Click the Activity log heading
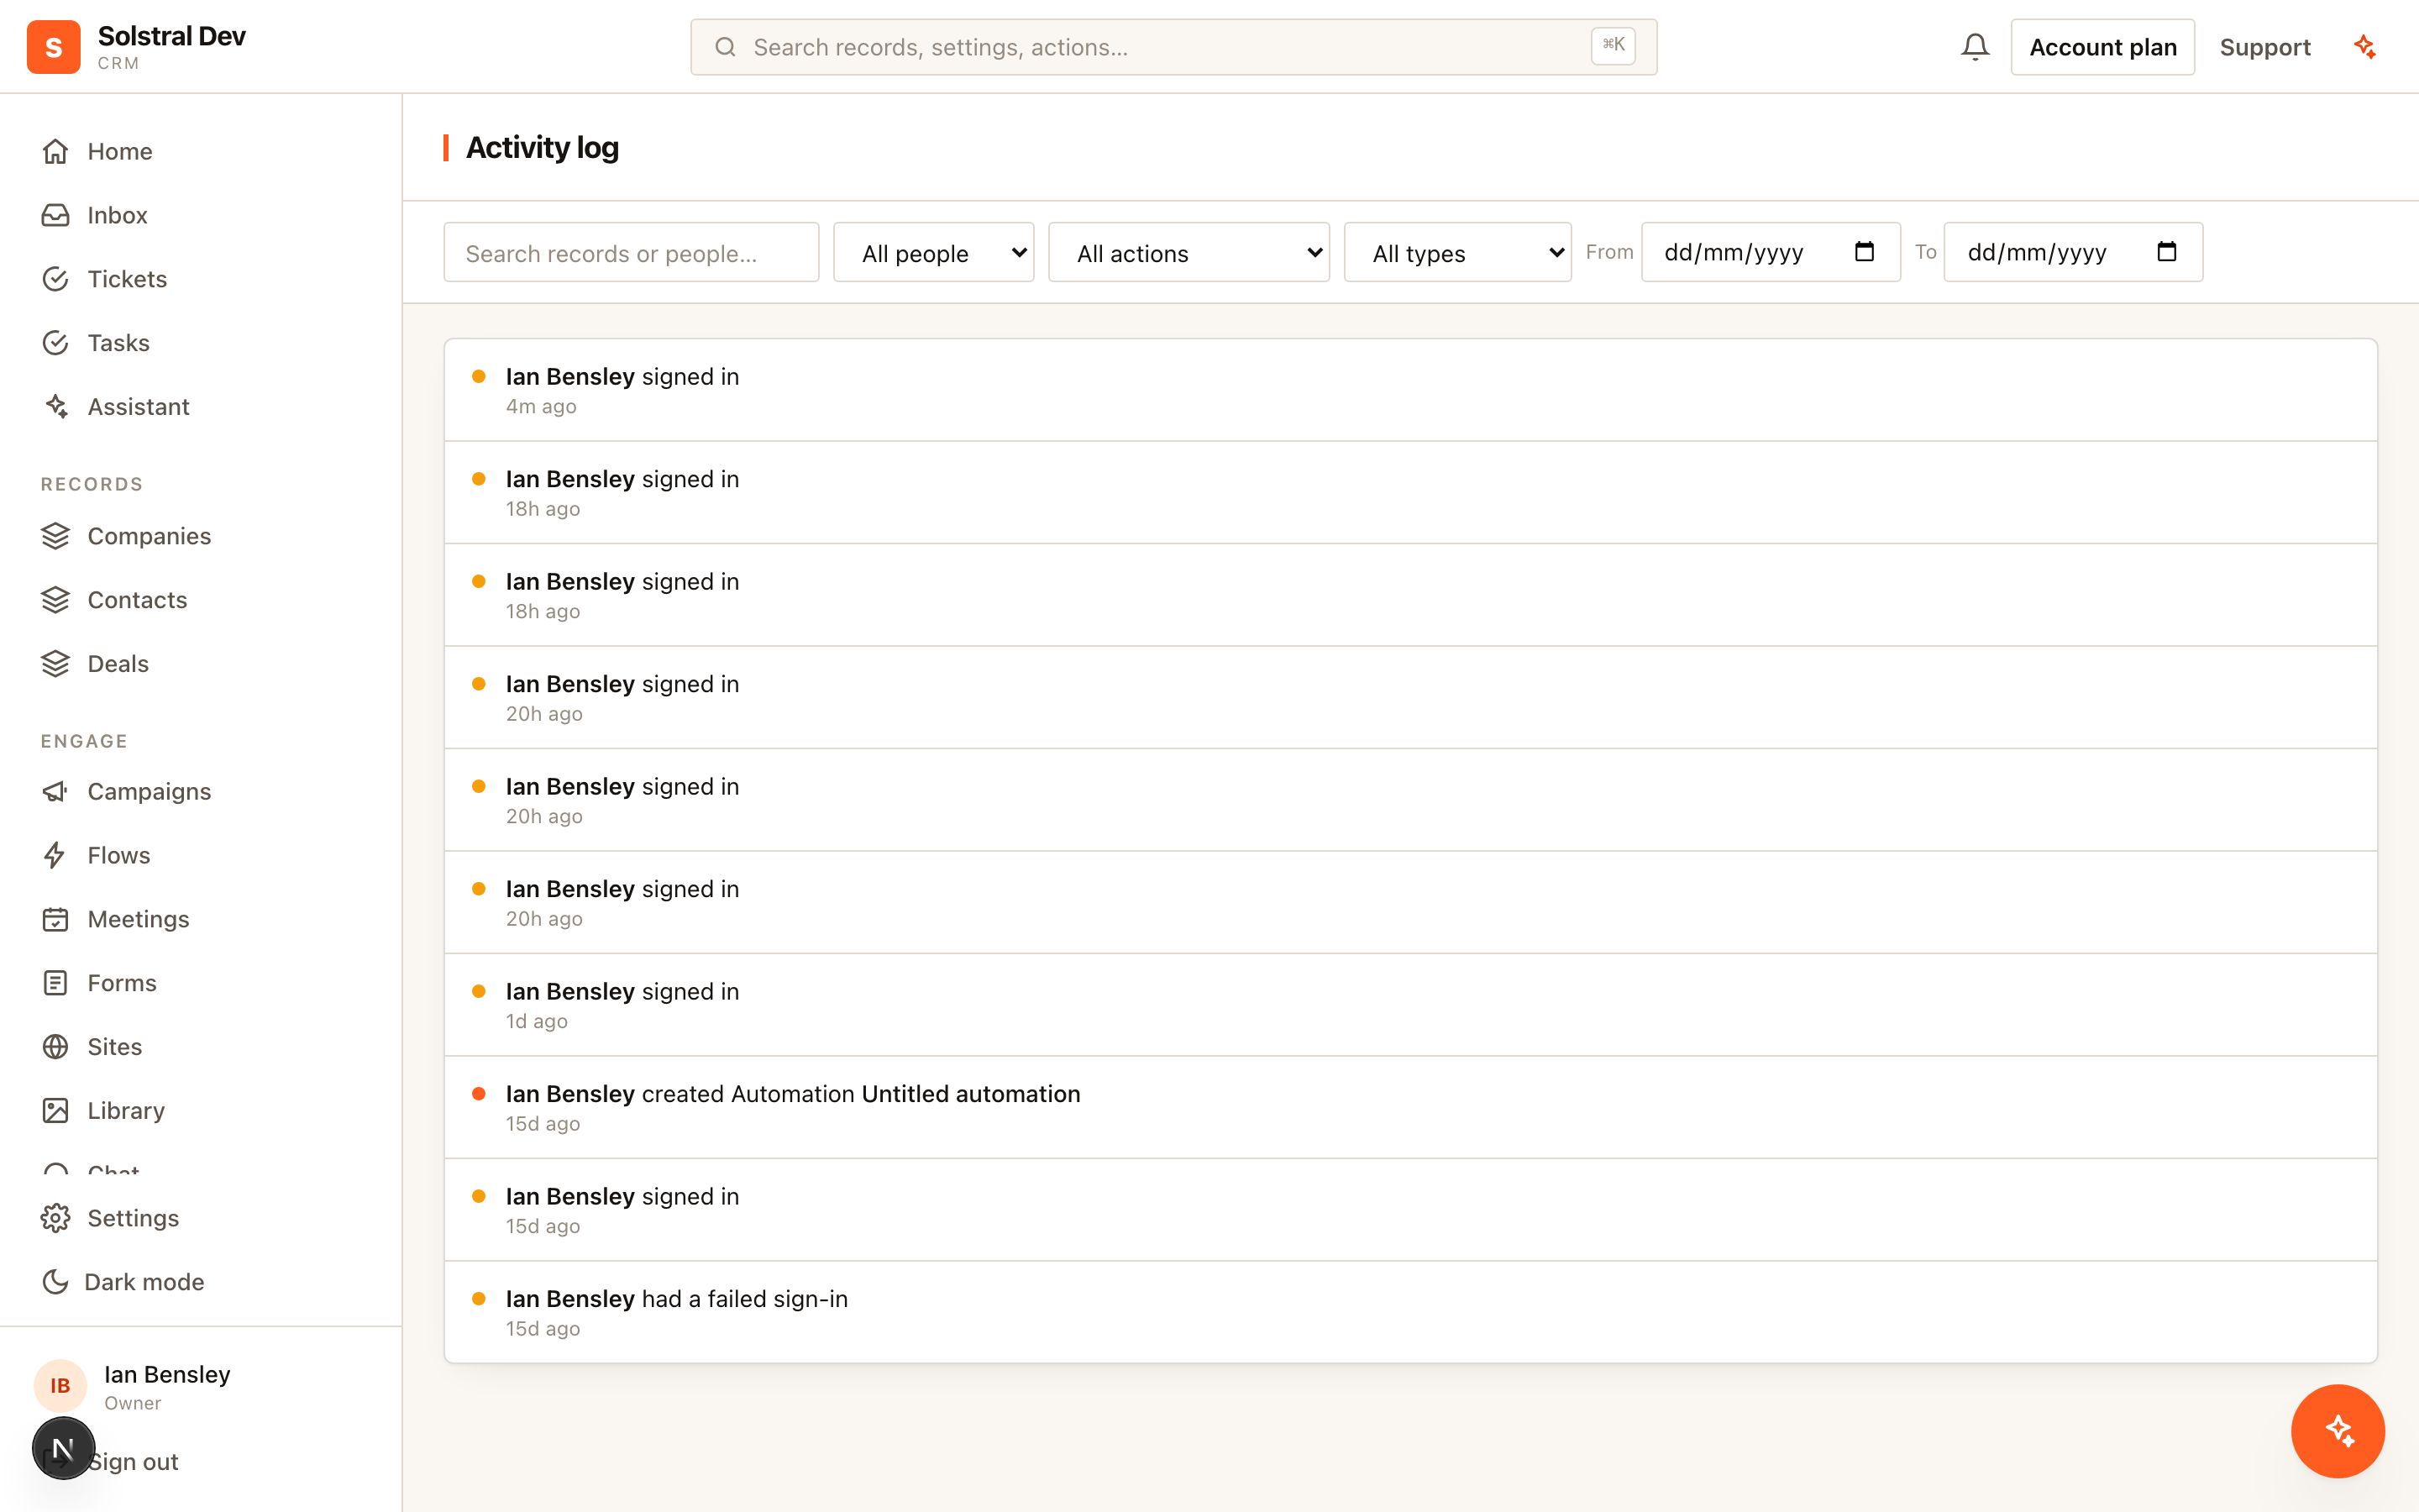Screen dimensions: 2419x1512 [x=542, y=148]
